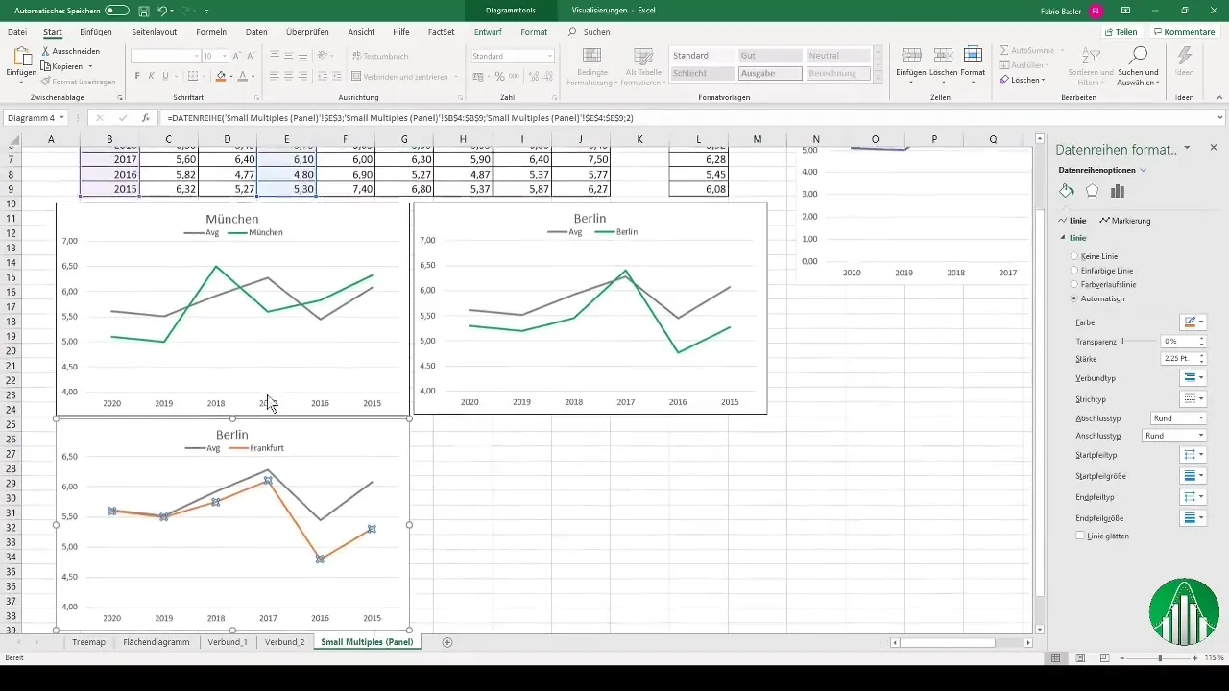The image size is (1229, 691).
Task: Switch to Verbund_1 sheet tab
Action: pyautogui.click(x=229, y=642)
